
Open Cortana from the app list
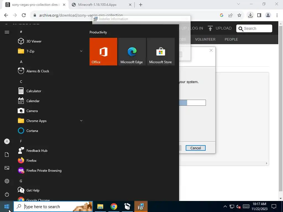pos(51,131)
